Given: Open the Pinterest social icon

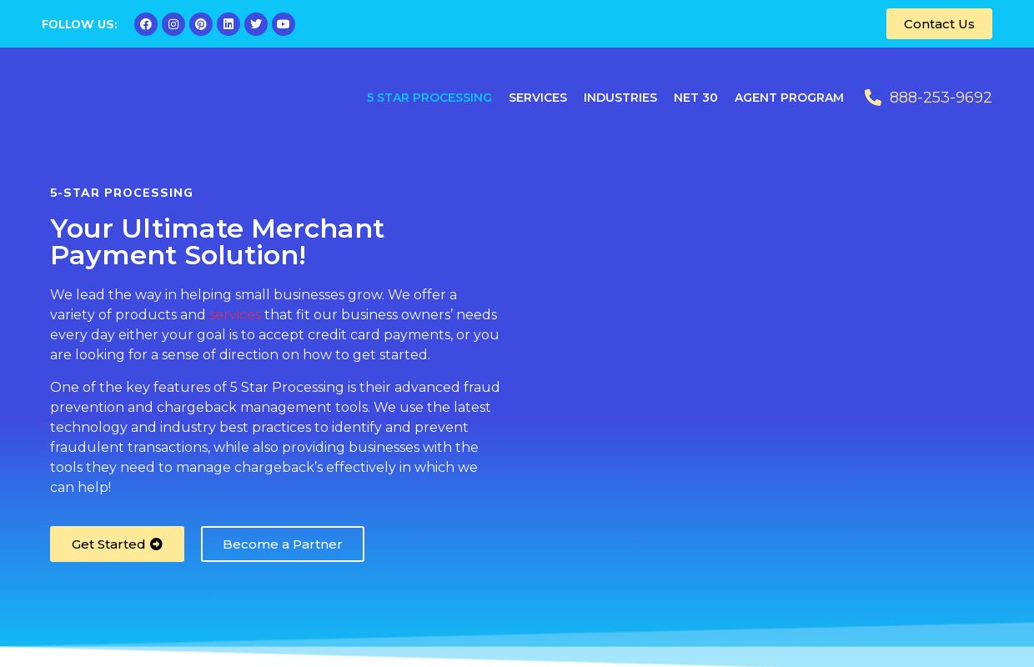Looking at the screenshot, I should pos(201,24).
